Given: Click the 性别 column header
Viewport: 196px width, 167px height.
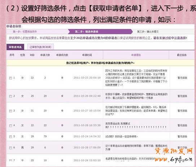Looking at the screenshot, I should (x=22, y=55).
